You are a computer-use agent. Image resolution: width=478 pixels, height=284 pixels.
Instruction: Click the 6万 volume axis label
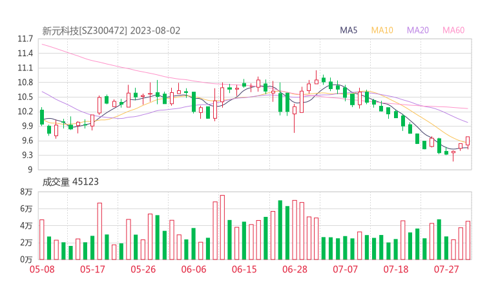26,209
